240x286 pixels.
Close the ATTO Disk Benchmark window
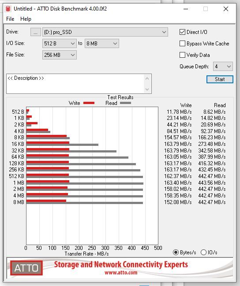[226, 9]
